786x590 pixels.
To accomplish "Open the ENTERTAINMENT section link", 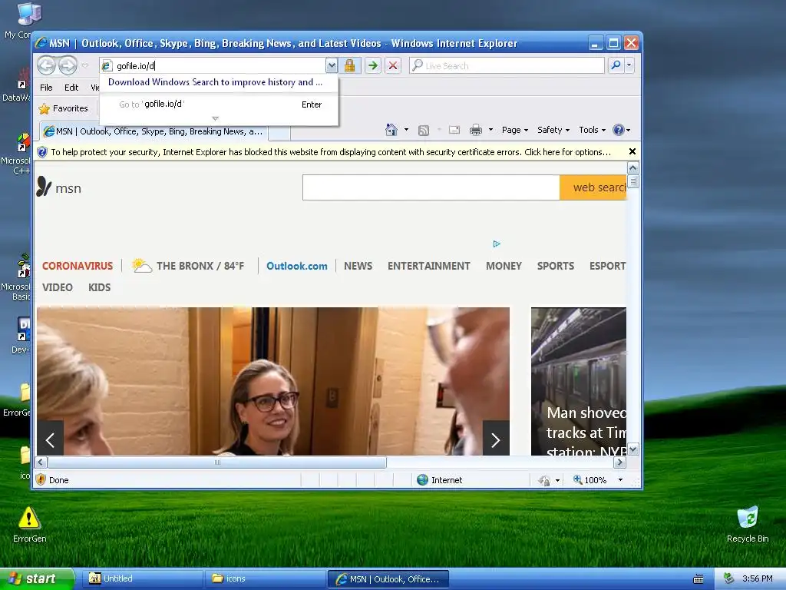I will [x=428, y=266].
